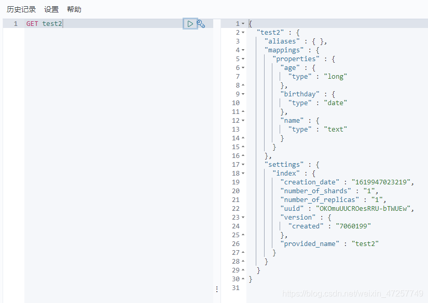Click the "text" type value
The image size is (428, 303).
tap(335, 129)
